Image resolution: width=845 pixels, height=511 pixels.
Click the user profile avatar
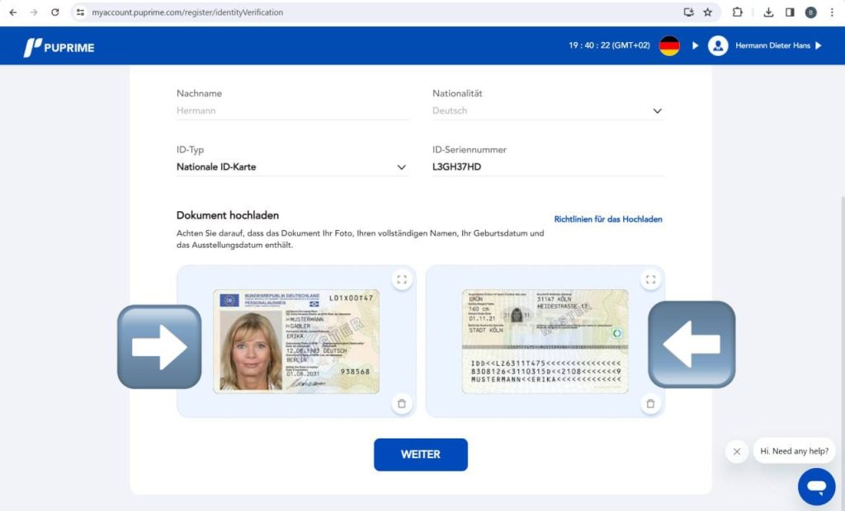tap(718, 46)
